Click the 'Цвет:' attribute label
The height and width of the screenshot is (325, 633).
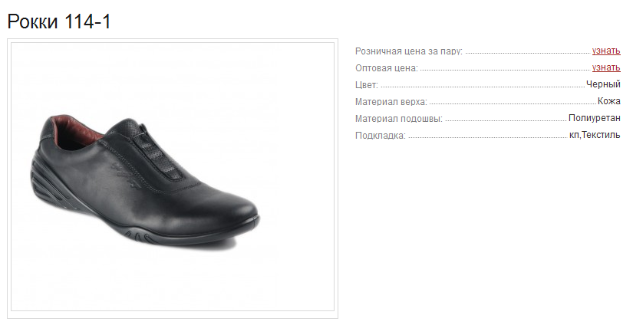tap(367, 85)
